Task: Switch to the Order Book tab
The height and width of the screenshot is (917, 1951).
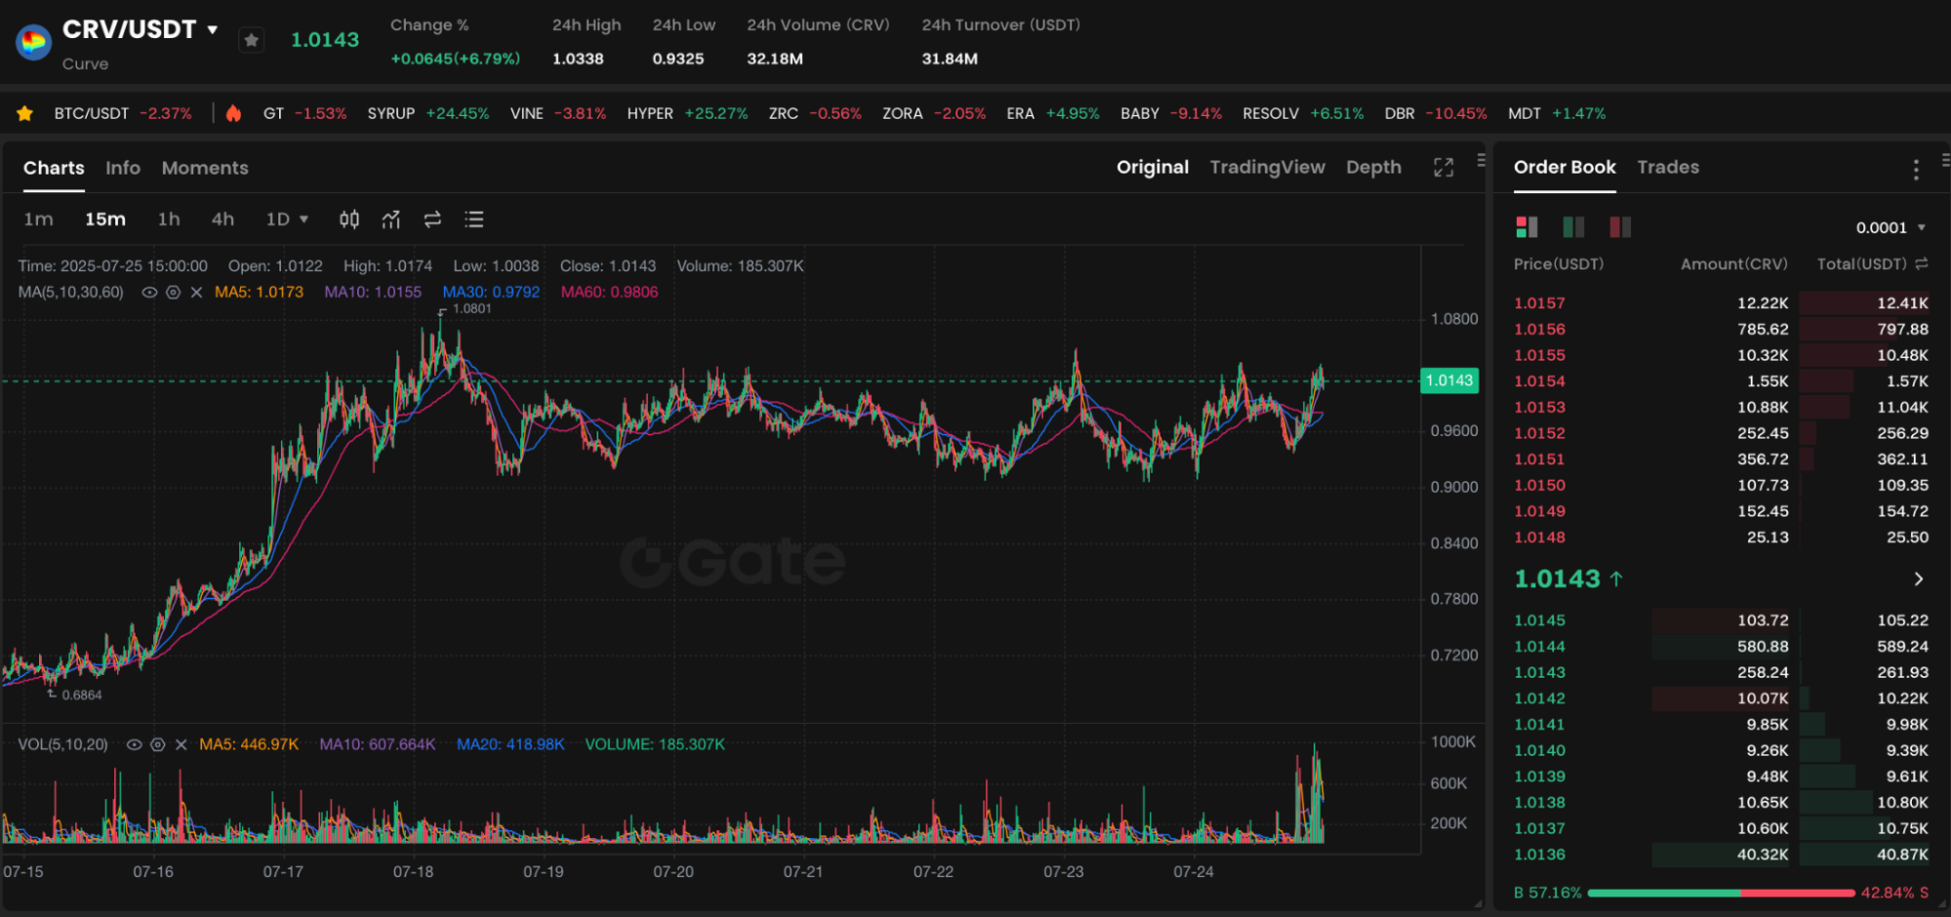Action: point(1565,167)
